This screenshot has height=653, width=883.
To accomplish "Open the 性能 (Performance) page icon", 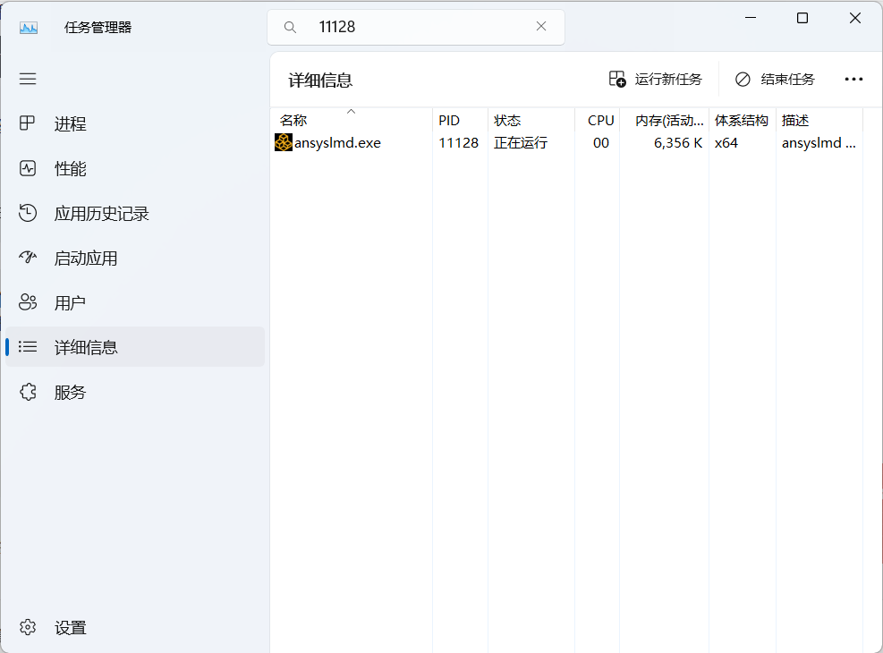I will point(28,168).
